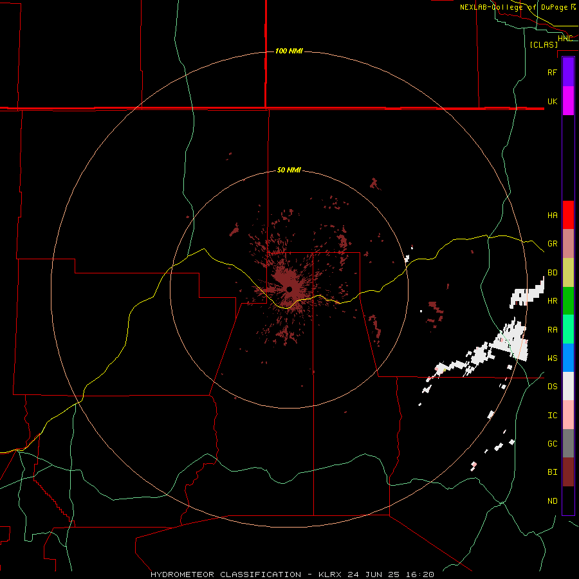579x579 pixels.
Task: Click the DS legend label
Action: pyautogui.click(x=552, y=387)
